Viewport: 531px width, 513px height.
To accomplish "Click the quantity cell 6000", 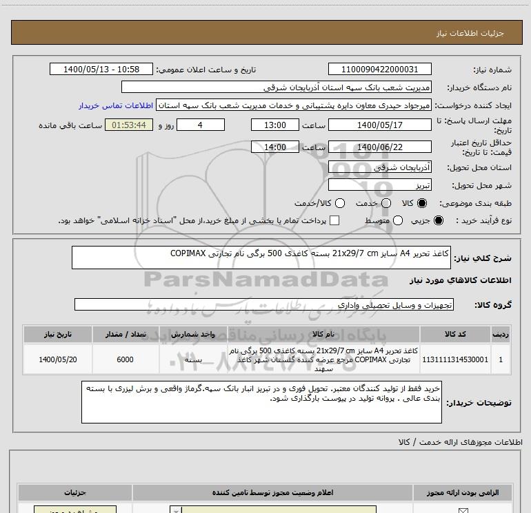I will (126, 359).
